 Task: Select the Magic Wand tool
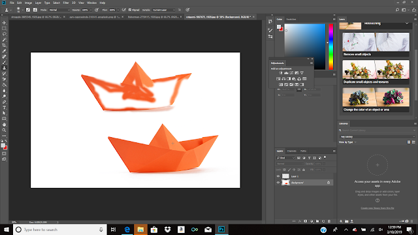click(5, 40)
